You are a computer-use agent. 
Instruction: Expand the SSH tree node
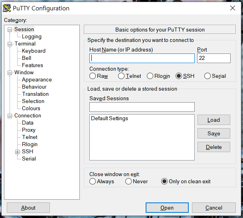(18, 152)
